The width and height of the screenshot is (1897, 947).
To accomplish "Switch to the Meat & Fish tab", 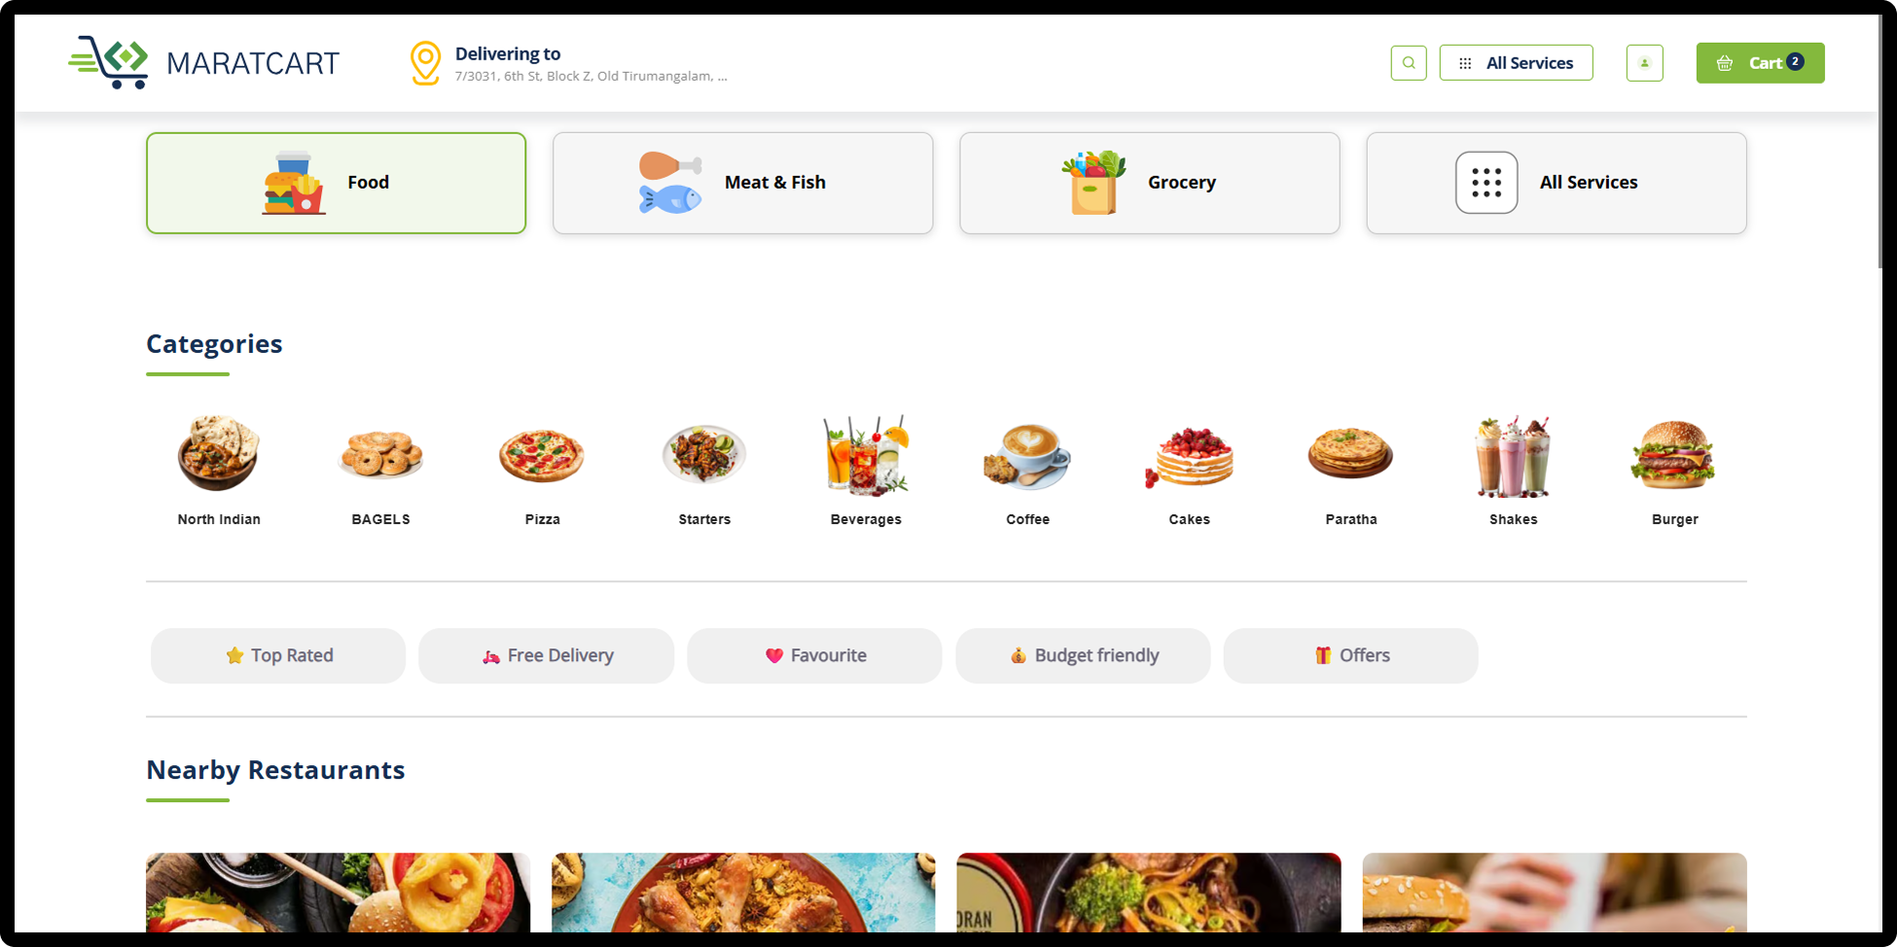I will click(x=742, y=183).
